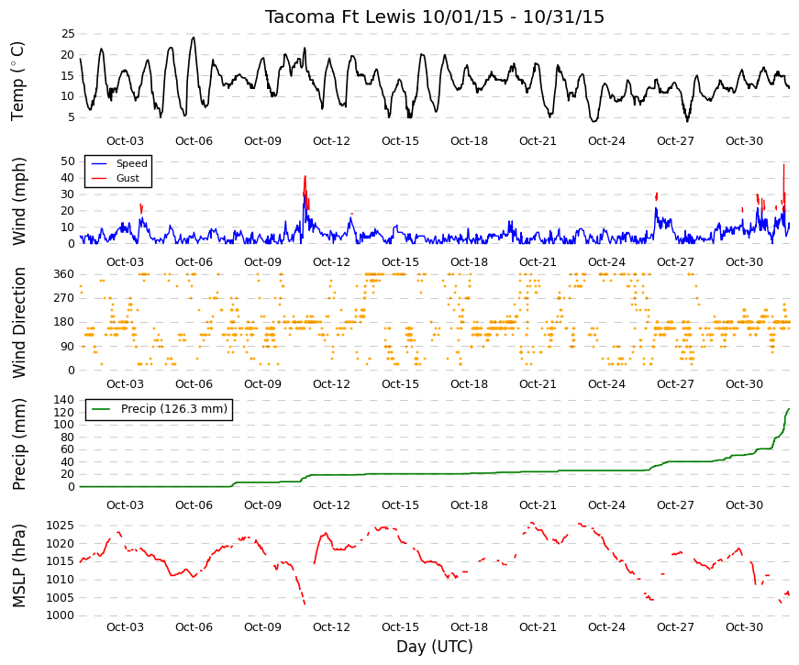The height and width of the screenshot is (665, 799).
Task: Click Oct-15 tick under wind direction plot
Action: (x=400, y=384)
